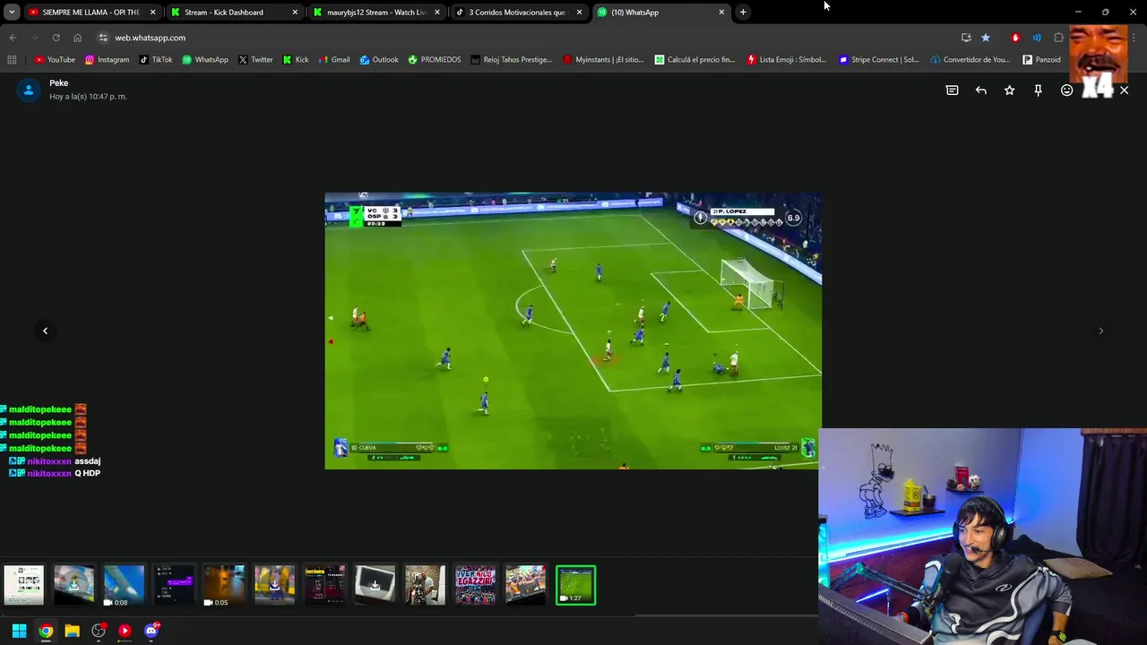1147x645 pixels.
Task: Open the WhatsApp bookmark
Action: click(204, 60)
